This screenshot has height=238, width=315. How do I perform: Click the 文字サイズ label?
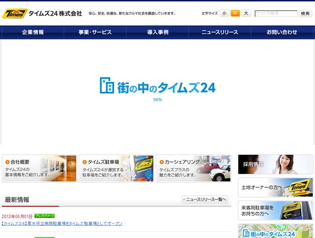coord(209,14)
